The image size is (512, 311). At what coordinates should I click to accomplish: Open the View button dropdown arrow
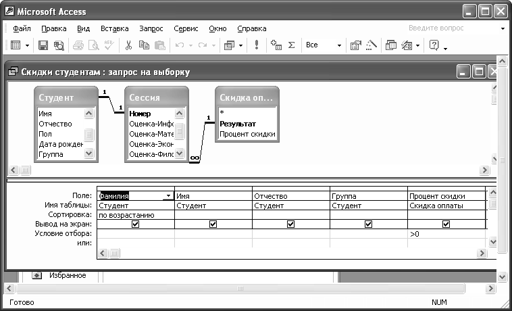(27, 45)
